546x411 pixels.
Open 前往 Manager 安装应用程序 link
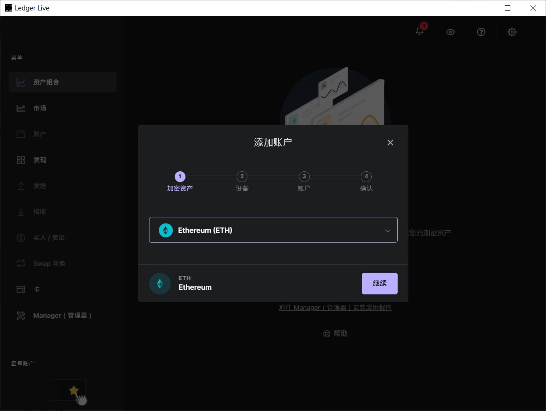click(335, 308)
